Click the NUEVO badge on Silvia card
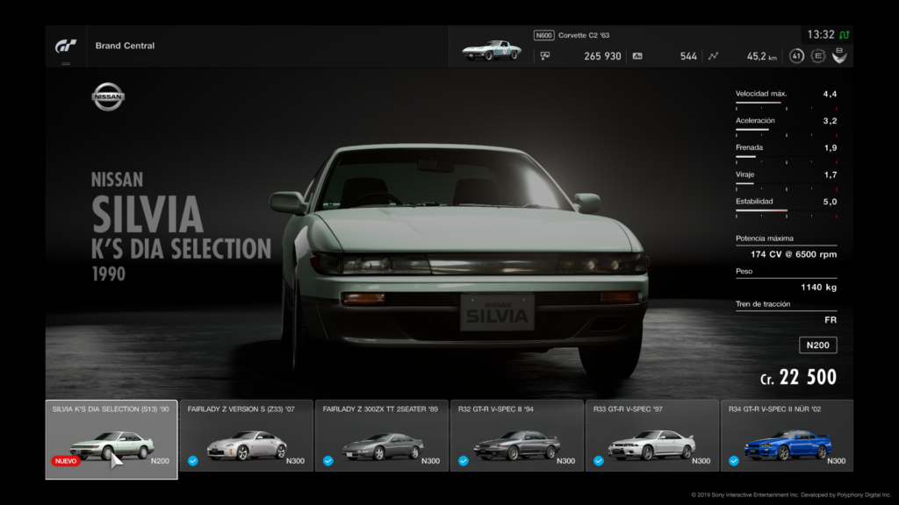Viewport: 899px width, 505px height. pos(66,461)
